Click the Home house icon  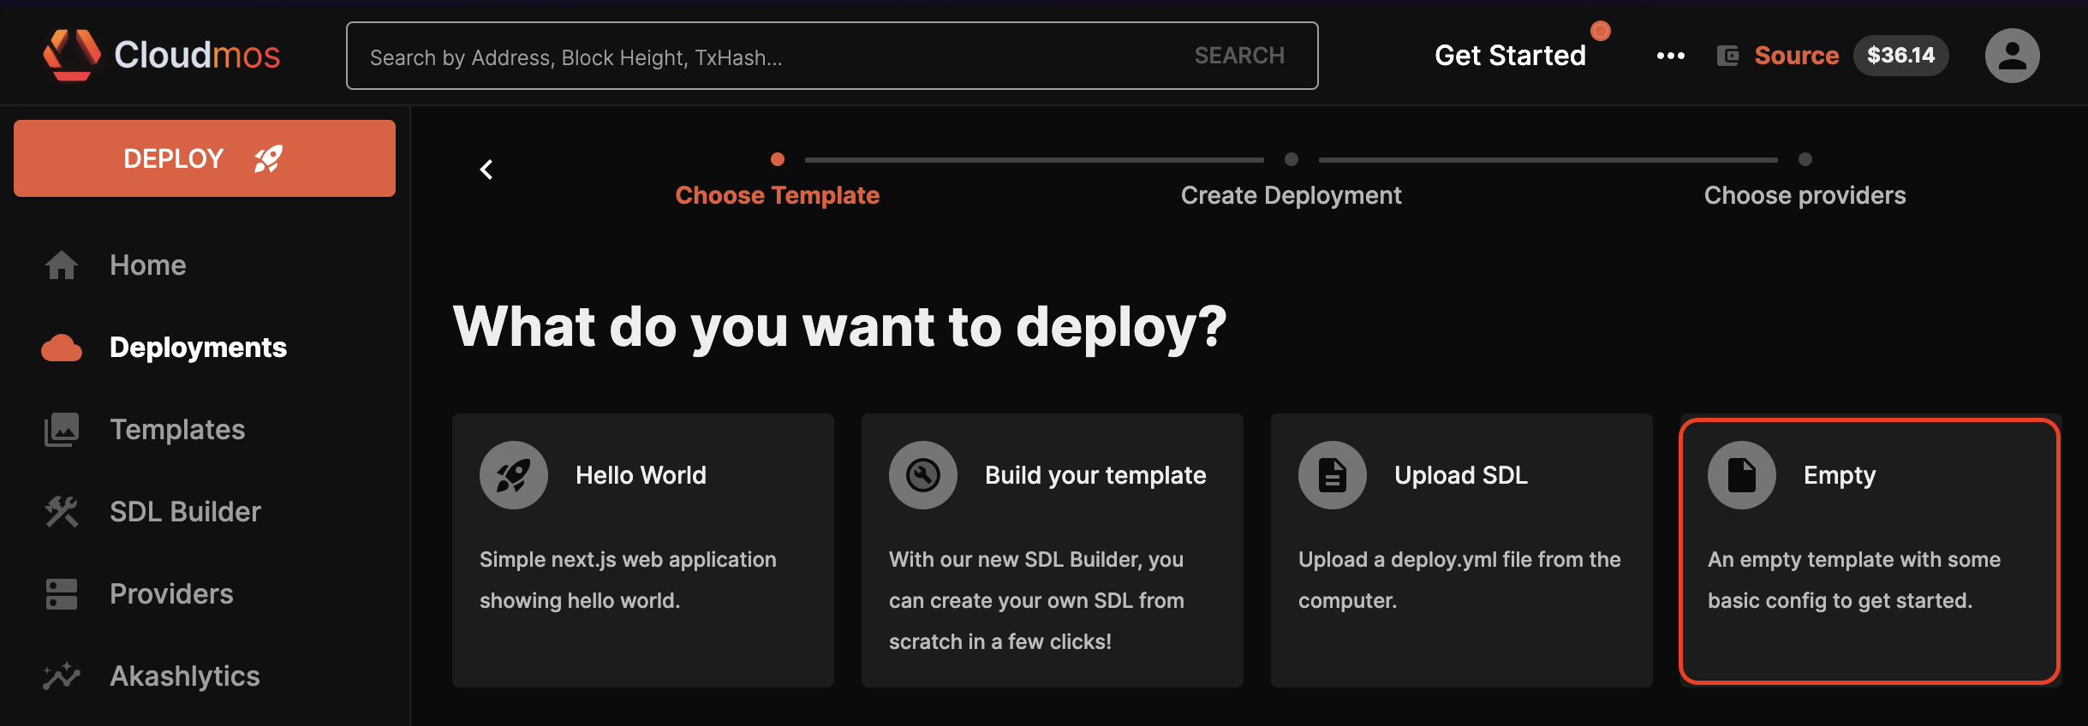point(62,265)
